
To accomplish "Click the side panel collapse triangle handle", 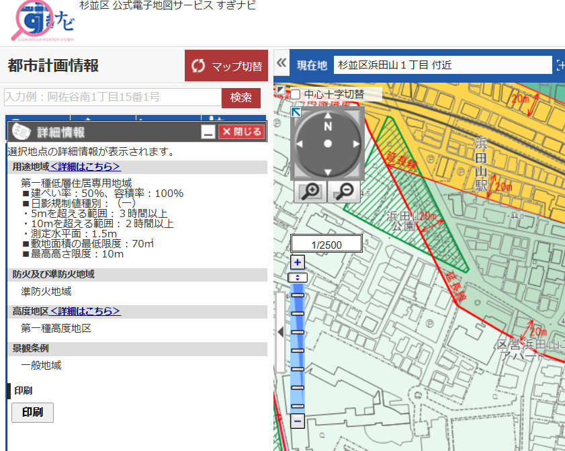I will (x=280, y=331).
